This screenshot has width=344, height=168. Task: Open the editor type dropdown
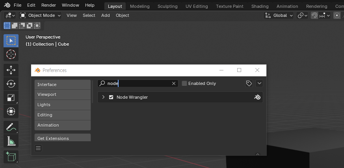(x=10, y=16)
